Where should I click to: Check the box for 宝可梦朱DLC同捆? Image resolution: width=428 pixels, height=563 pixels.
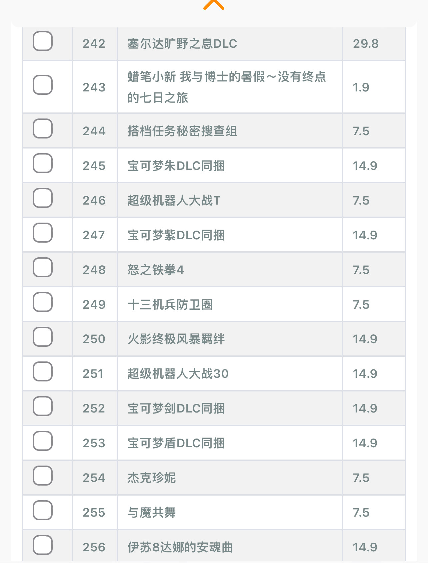[x=43, y=163]
